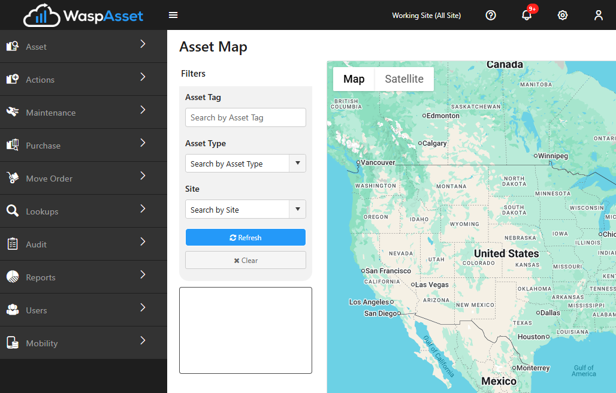Click the Move Order hand-truck icon
The height and width of the screenshot is (393, 616).
[13, 178]
